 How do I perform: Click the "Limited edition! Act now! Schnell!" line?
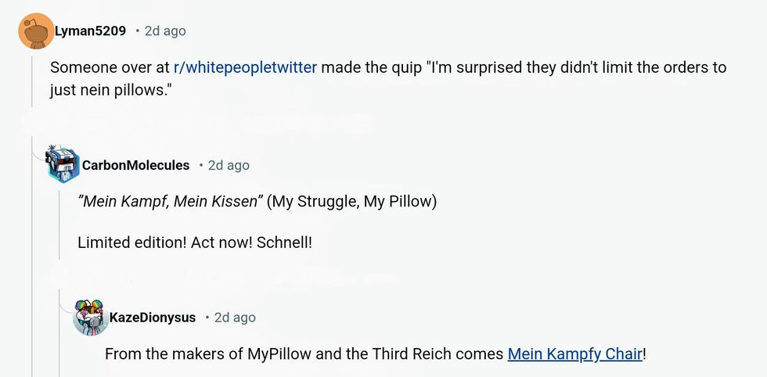(x=195, y=242)
